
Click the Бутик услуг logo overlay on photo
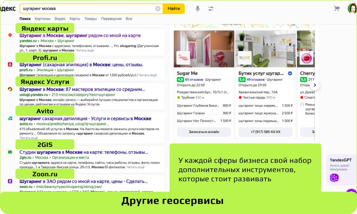click(245, 58)
